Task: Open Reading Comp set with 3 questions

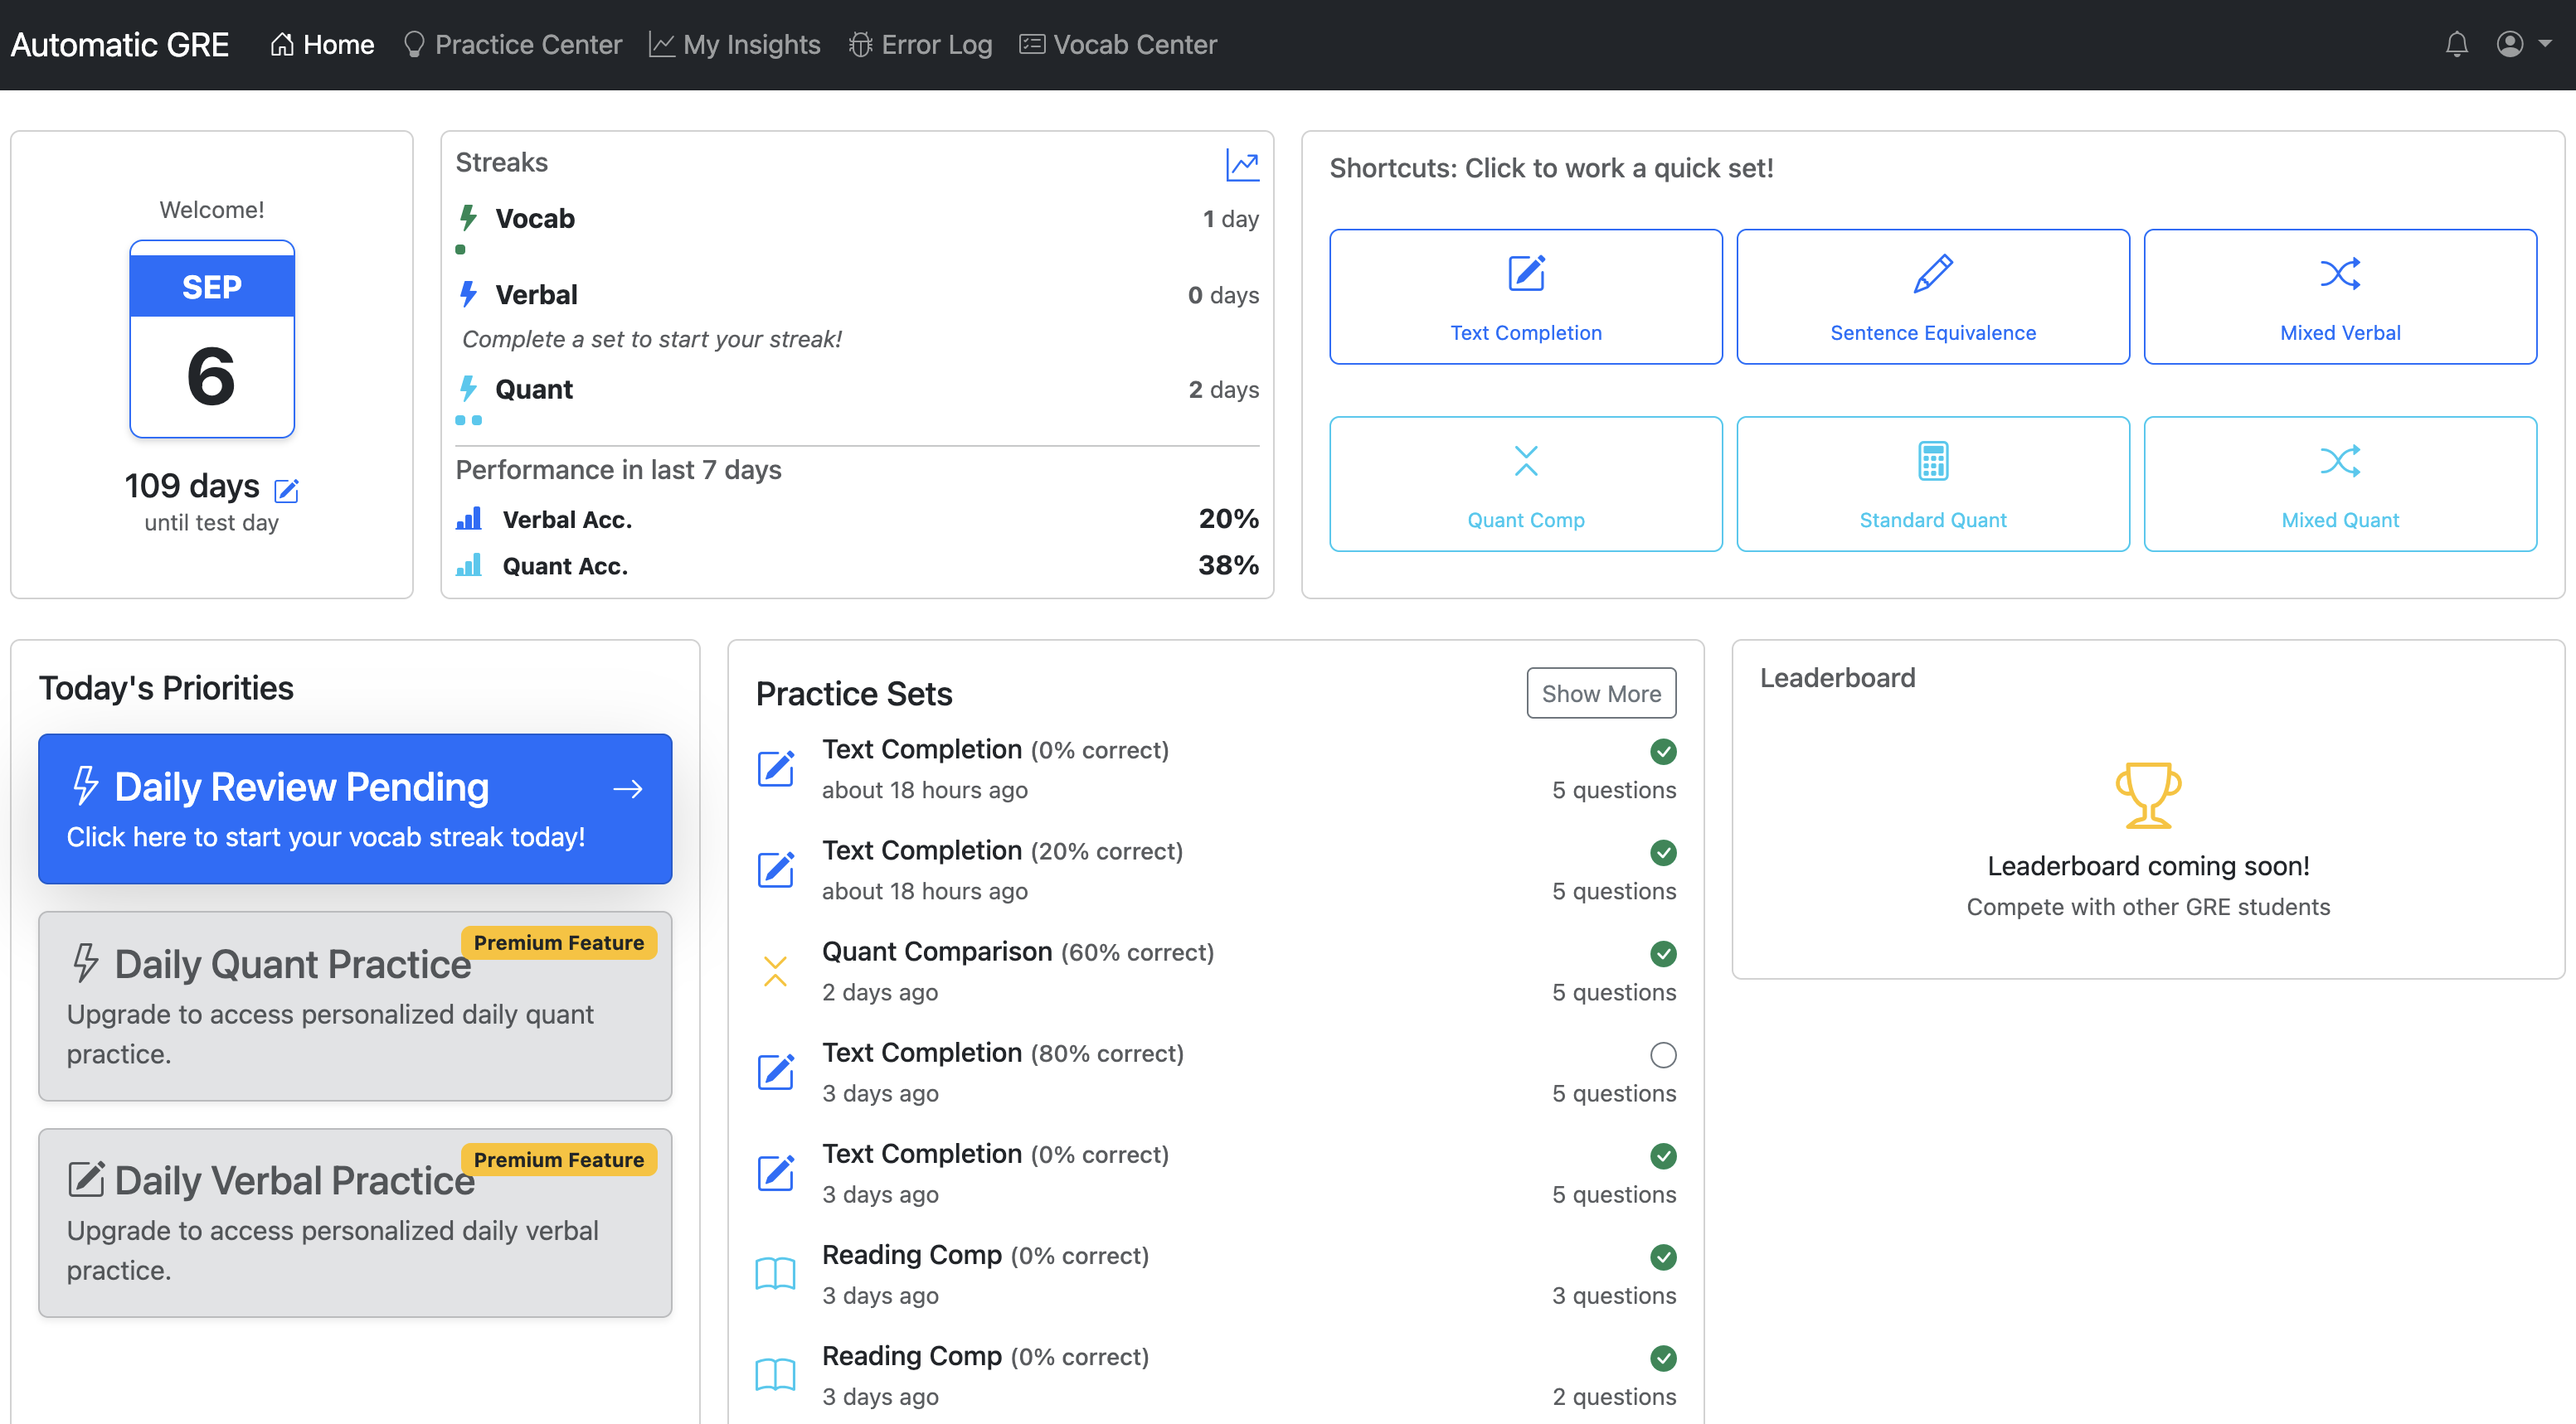Action: 1216,1274
